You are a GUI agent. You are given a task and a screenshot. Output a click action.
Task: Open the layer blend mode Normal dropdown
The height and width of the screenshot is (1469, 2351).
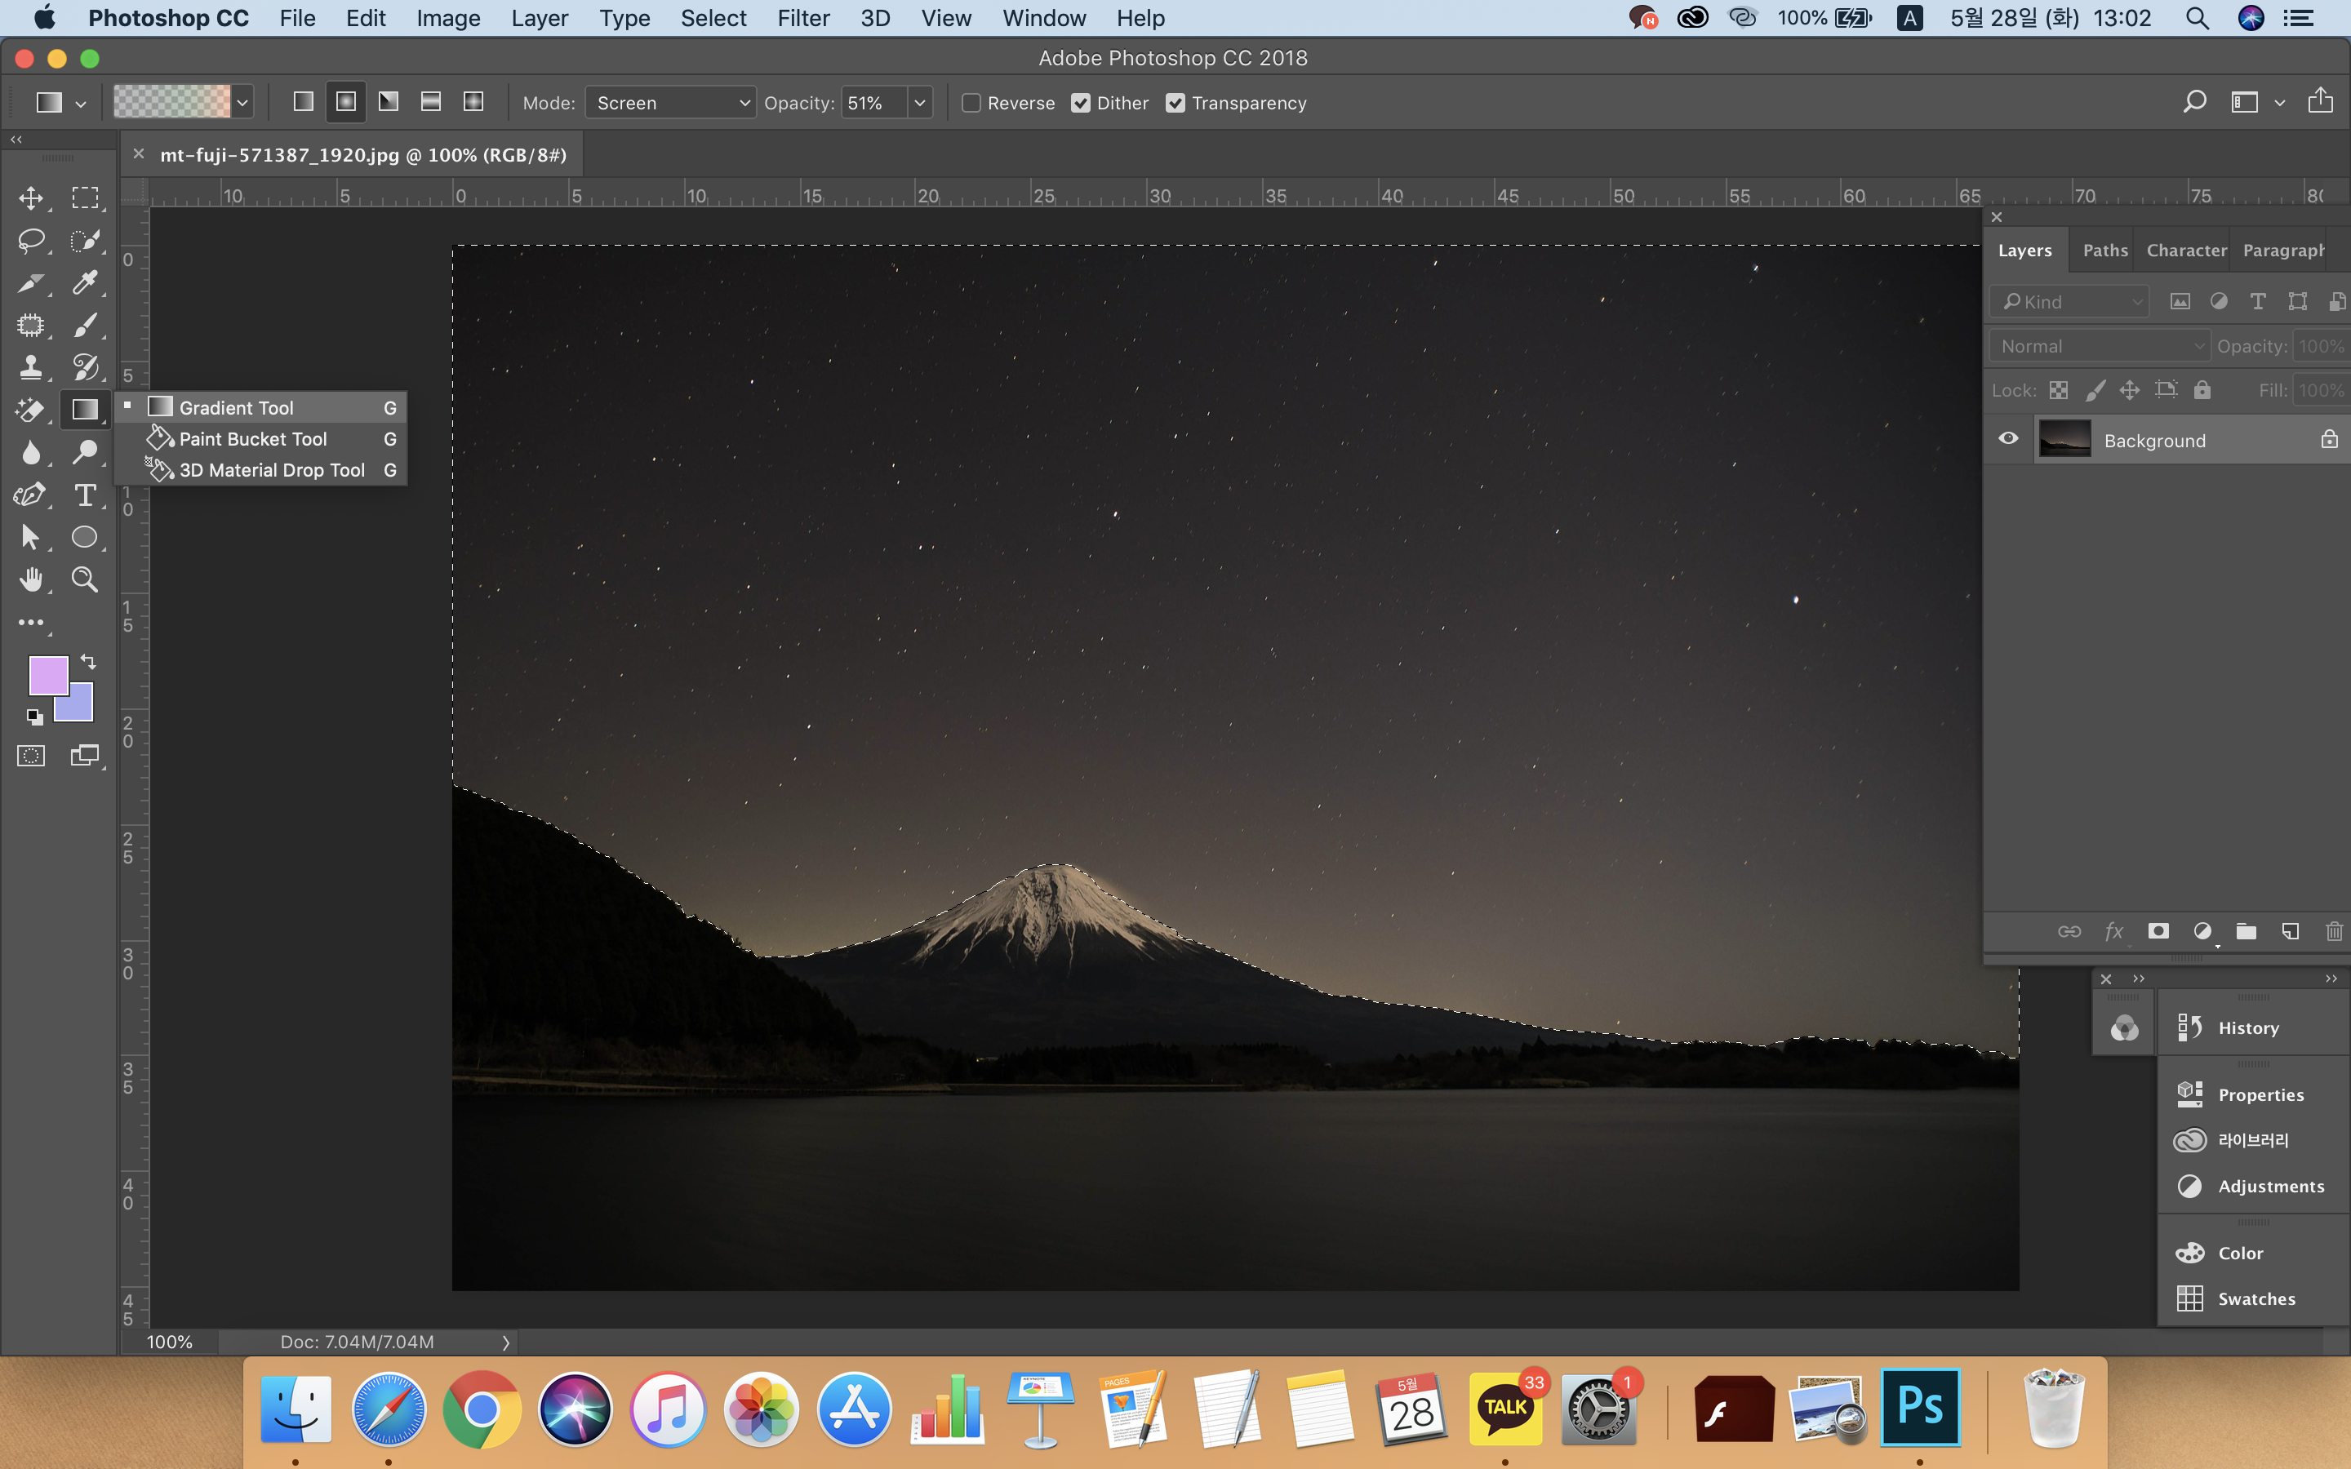pos(2099,347)
